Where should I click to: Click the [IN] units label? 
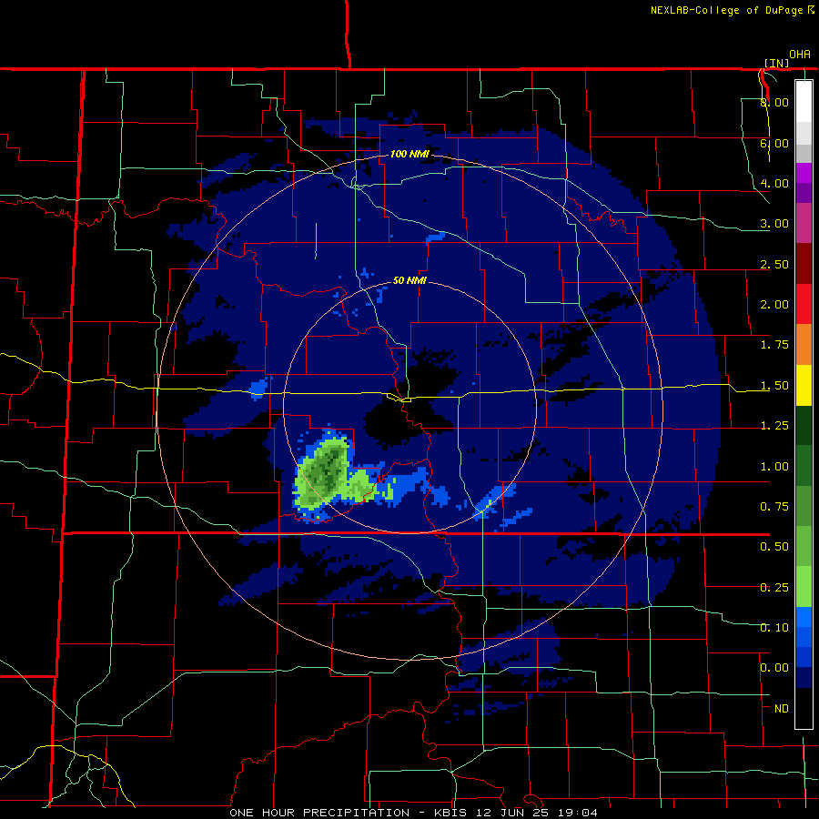776,63
